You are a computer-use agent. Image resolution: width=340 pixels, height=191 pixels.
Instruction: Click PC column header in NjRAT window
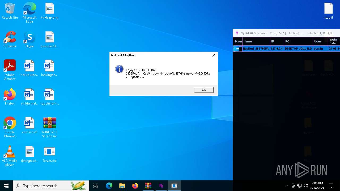298,41
